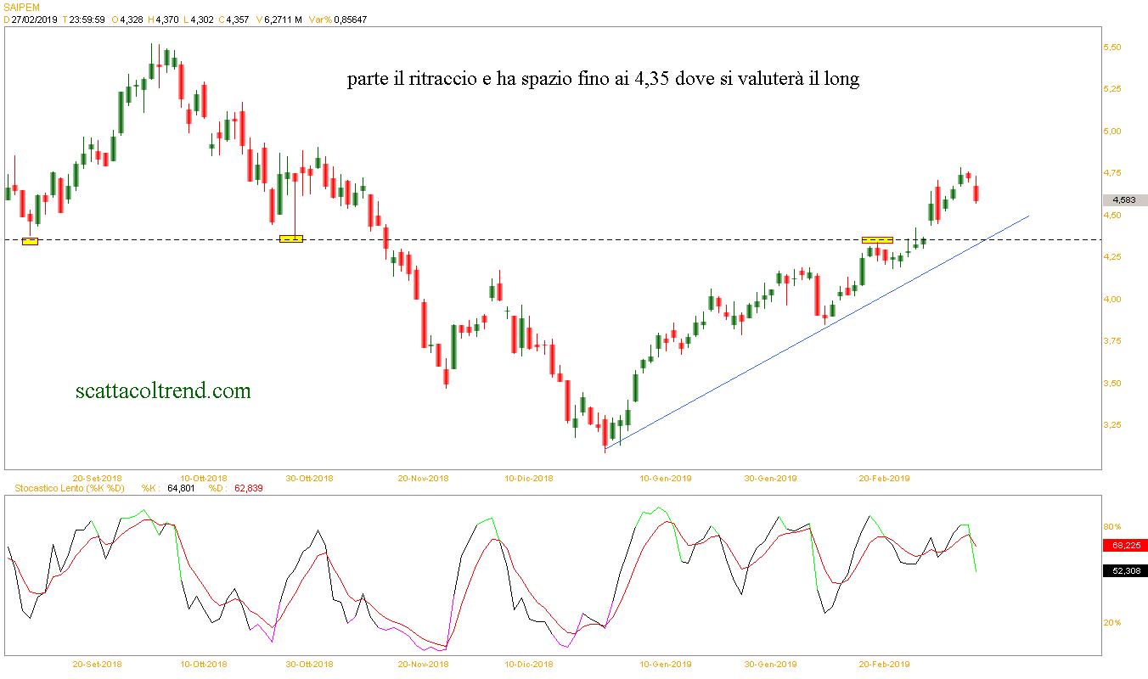
Task: Click 10-Gen-2019 on the stochastic panel date axis
Action: (665, 665)
